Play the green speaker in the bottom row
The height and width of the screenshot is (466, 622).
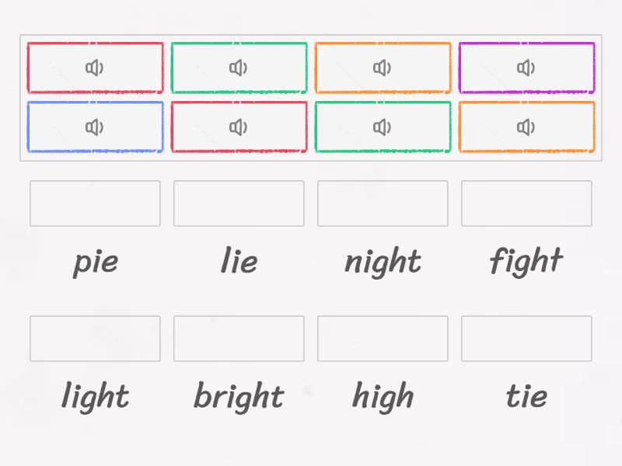tap(383, 127)
